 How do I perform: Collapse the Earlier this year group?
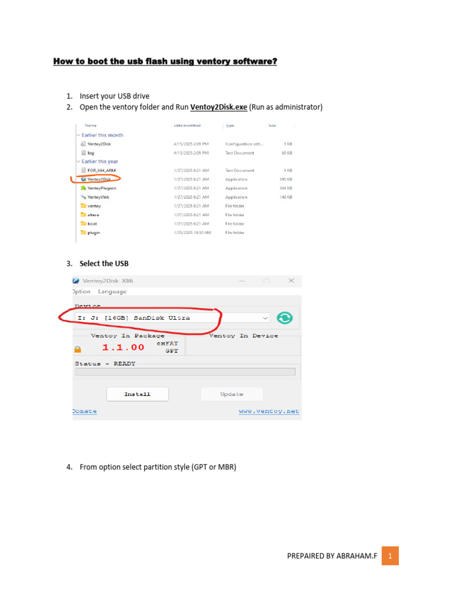coord(78,161)
